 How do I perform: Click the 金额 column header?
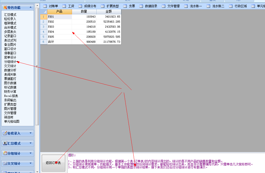click(x=109, y=12)
